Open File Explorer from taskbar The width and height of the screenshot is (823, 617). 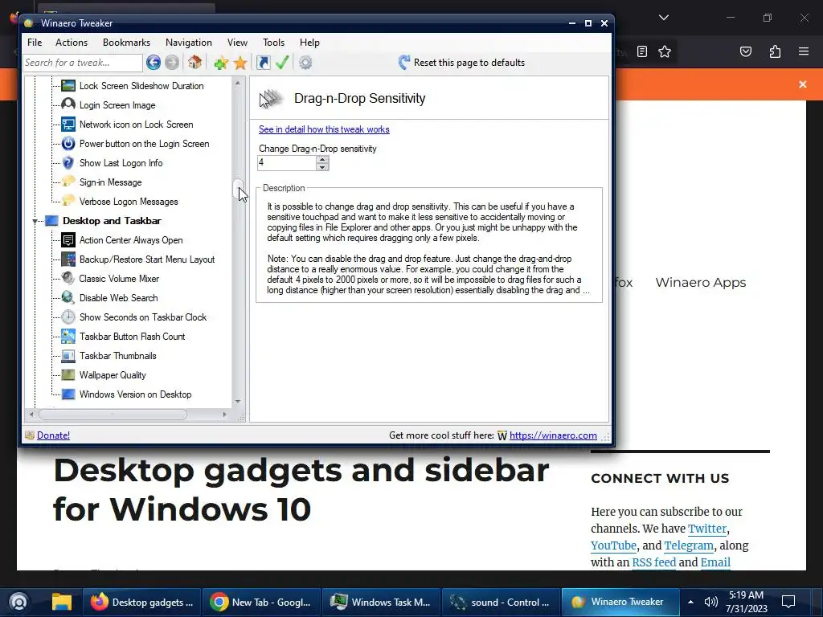pos(61,602)
